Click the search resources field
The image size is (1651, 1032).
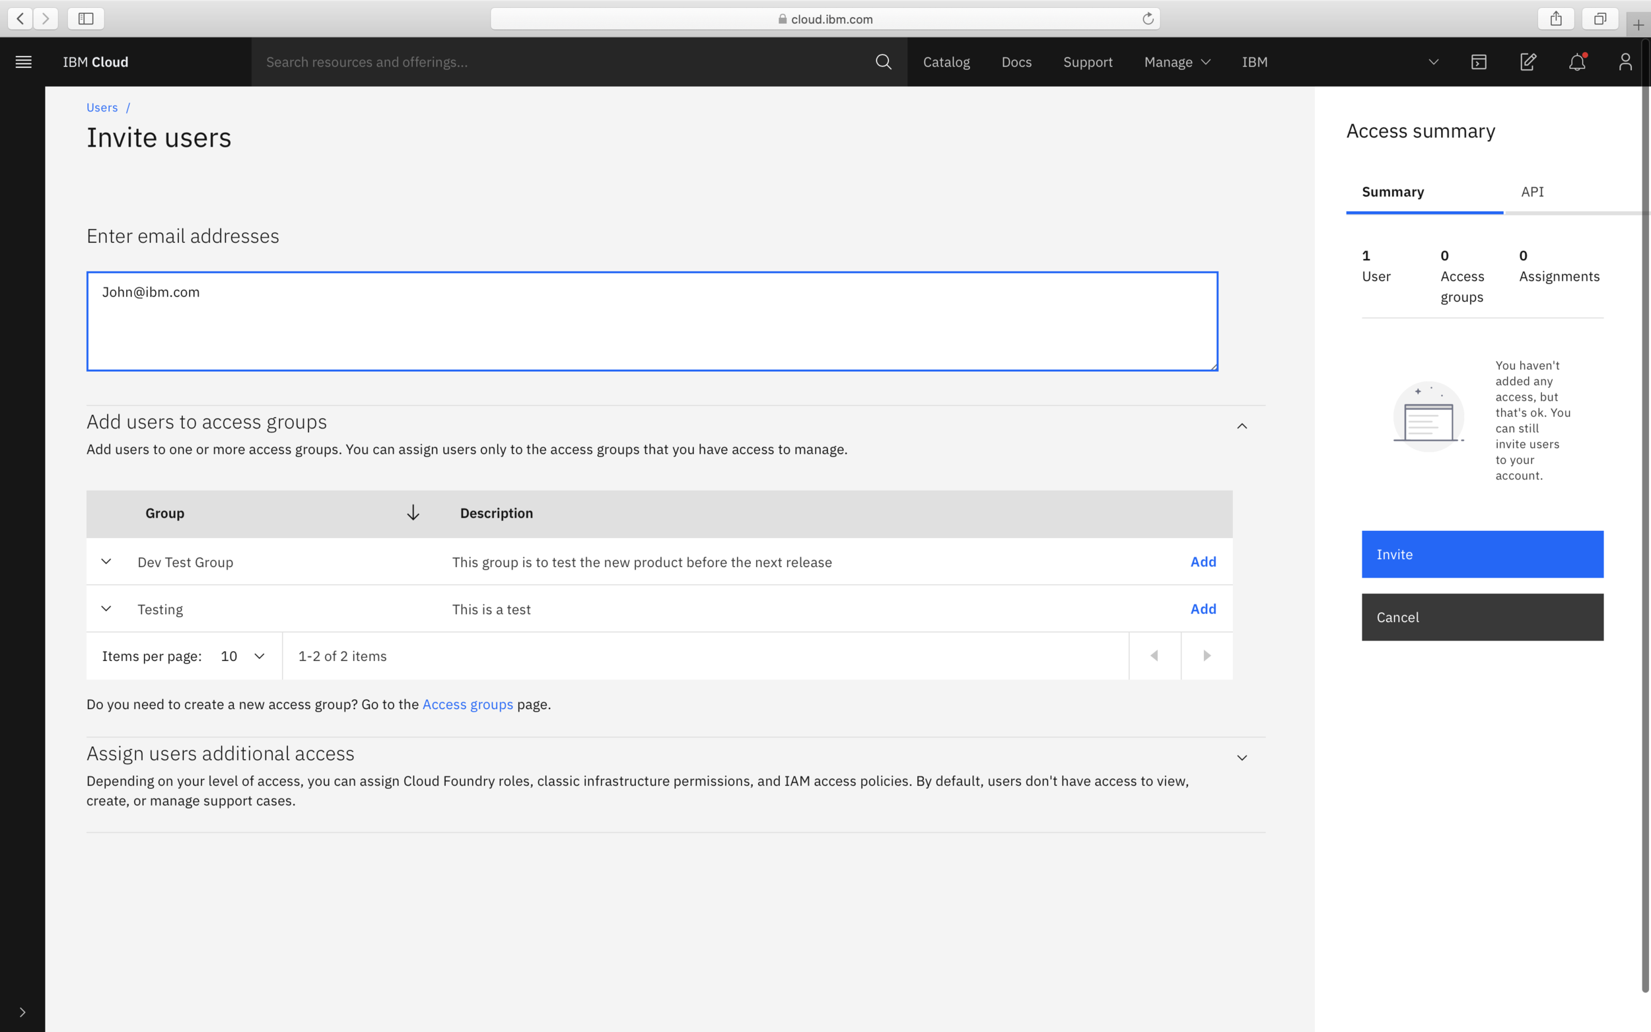[563, 62]
